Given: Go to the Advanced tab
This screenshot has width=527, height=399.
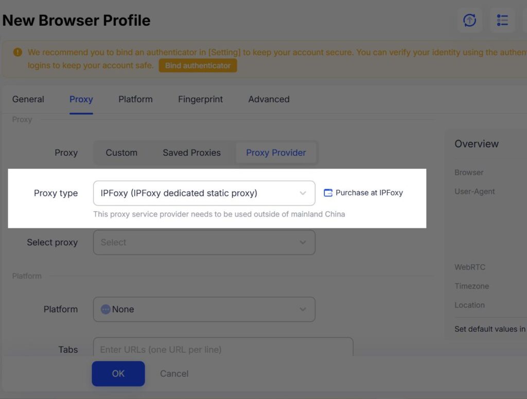Looking at the screenshot, I should pos(269,99).
